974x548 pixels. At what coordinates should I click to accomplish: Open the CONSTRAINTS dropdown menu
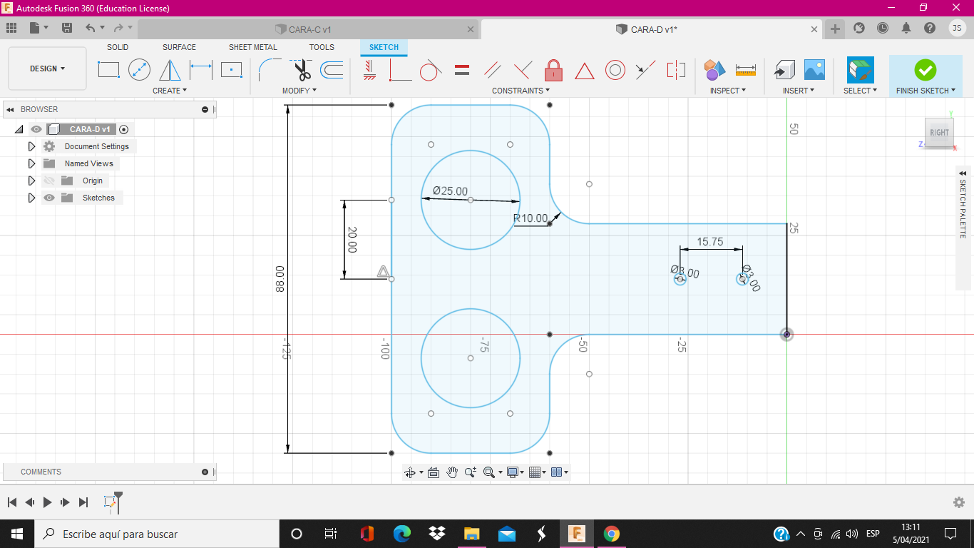tap(521, 91)
